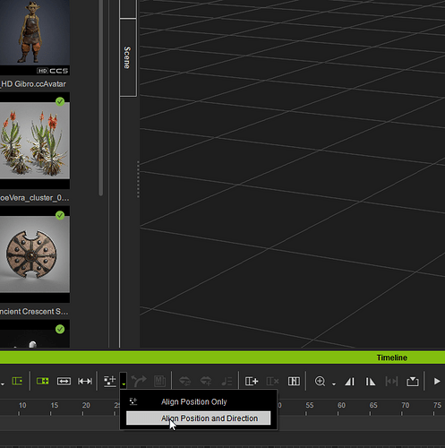Click the content panel vertical scrollbar
This screenshot has height=448, width=445.
pyautogui.click(x=101, y=98)
